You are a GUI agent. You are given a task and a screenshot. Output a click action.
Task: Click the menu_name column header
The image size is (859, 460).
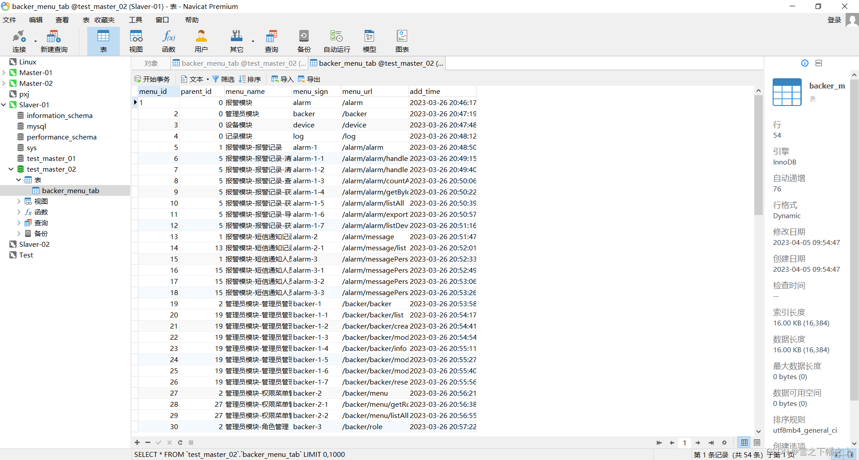[x=258, y=91]
